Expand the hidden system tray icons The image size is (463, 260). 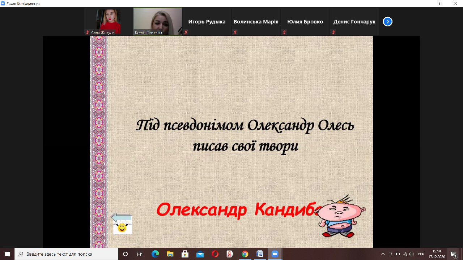pyautogui.click(x=383, y=254)
